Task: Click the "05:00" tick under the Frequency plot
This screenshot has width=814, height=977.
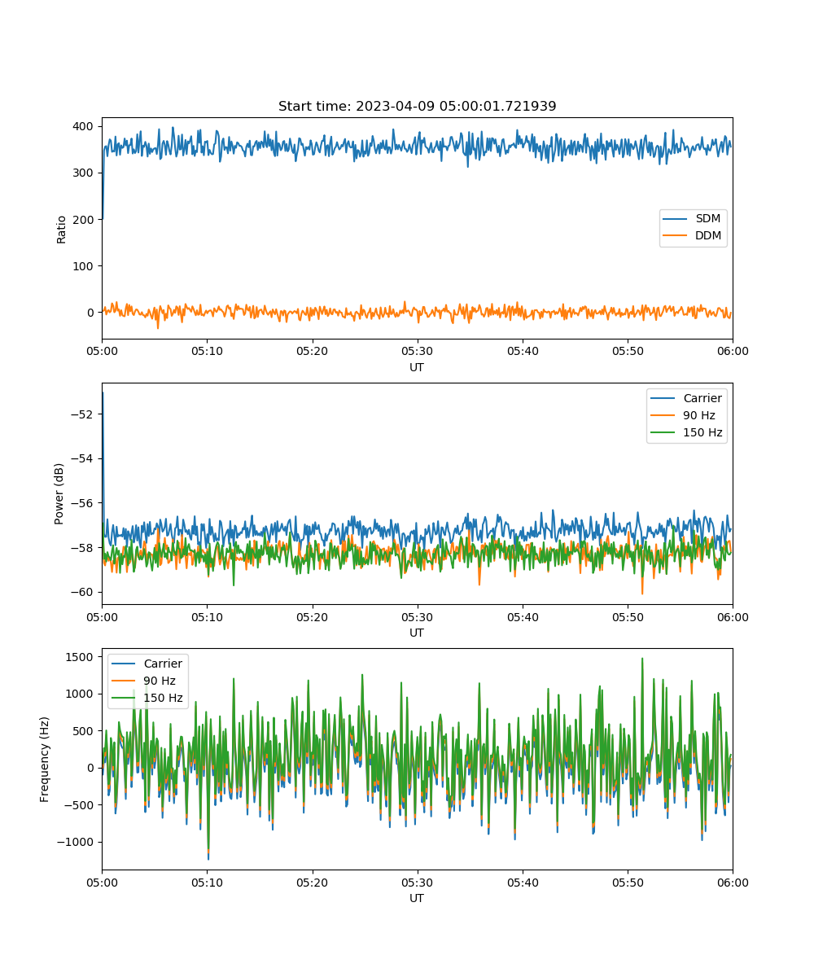Action: pyautogui.click(x=102, y=883)
